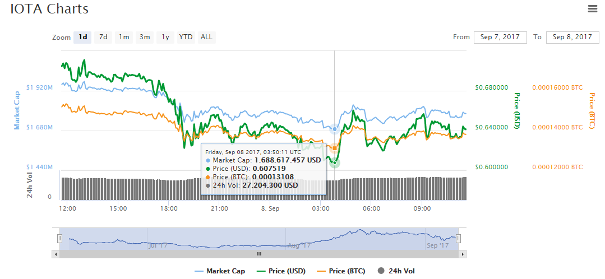This screenshot has height=279, width=605.
Task: Select the 3m zoom range
Action: (145, 38)
